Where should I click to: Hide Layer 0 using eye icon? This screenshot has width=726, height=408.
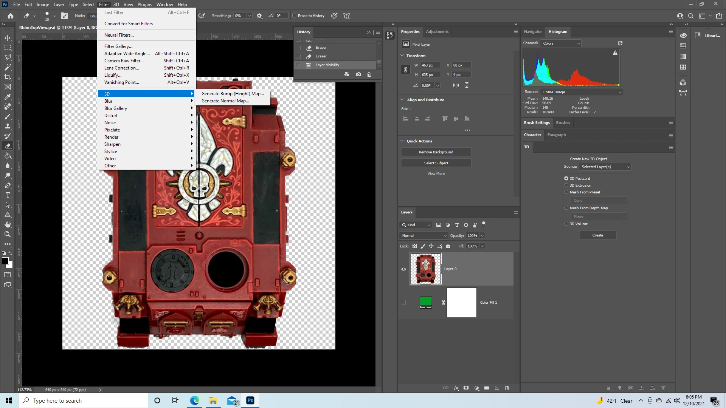coord(403,269)
